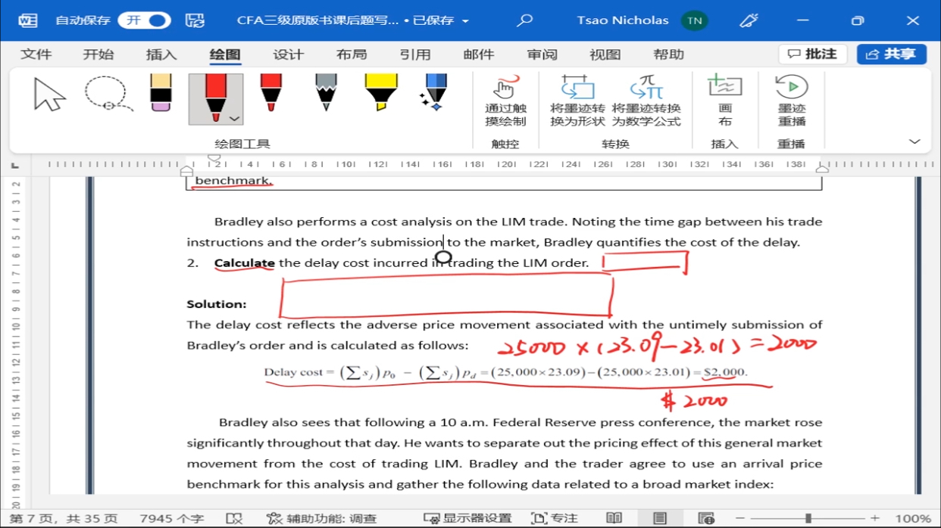Click the 100% zoom level
Screen dimensions: 941x528
click(912, 518)
